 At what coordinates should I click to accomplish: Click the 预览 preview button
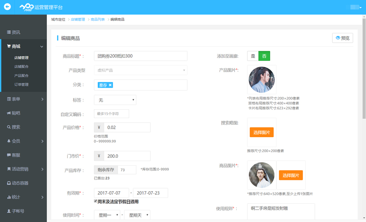(x=342, y=38)
